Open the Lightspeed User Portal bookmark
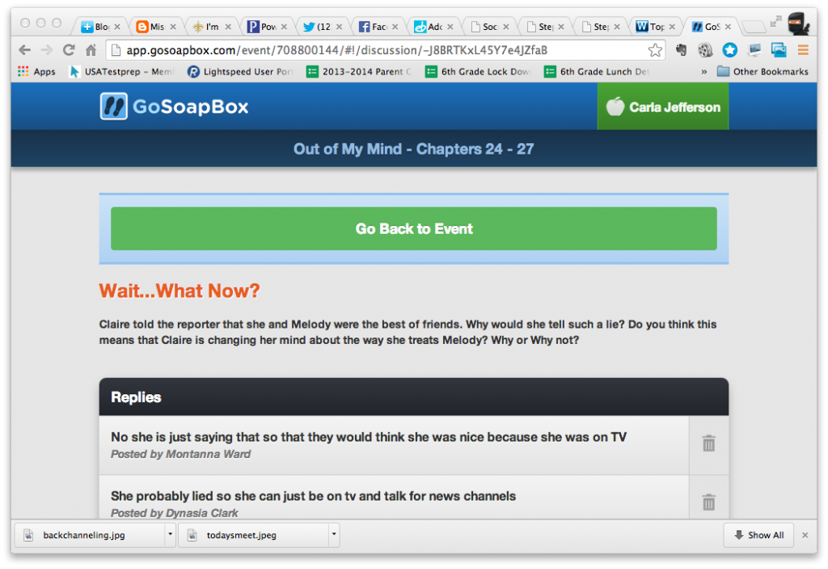This screenshot has width=828, height=569. 240,71
